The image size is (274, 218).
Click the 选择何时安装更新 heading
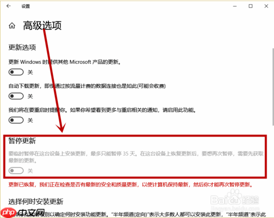click(x=36, y=201)
